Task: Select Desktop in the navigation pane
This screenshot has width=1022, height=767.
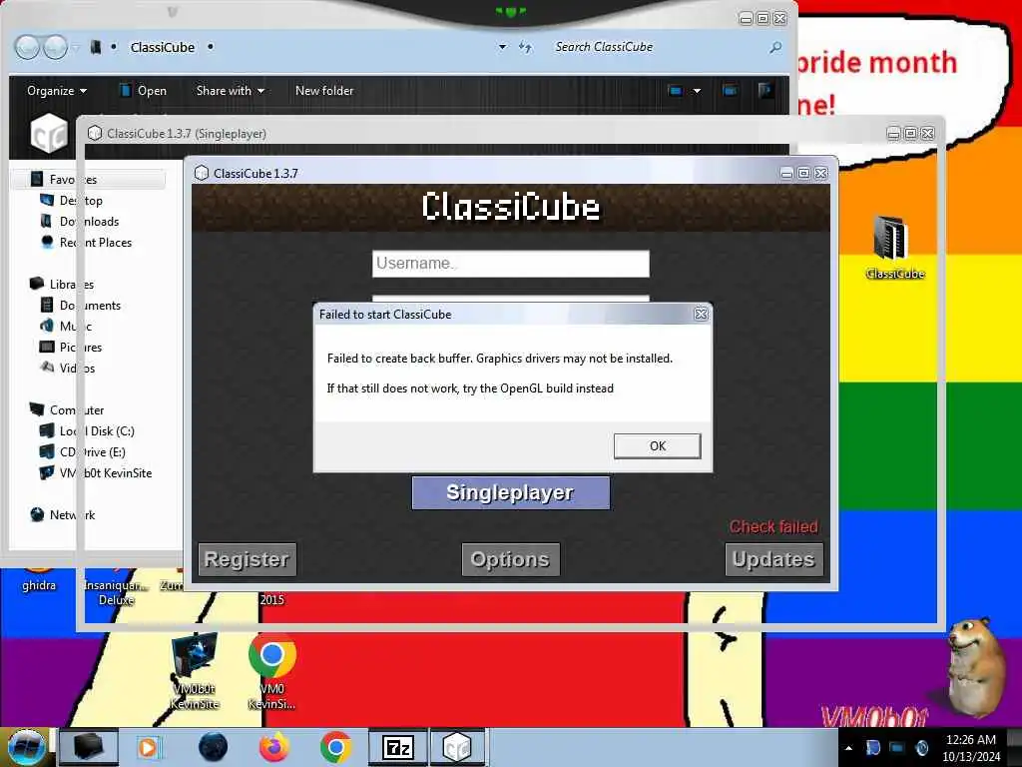Action: pyautogui.click(x=81, y=200)
